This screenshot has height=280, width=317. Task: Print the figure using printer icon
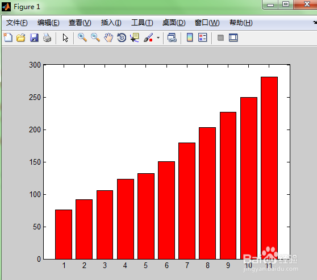coord(47,38)
